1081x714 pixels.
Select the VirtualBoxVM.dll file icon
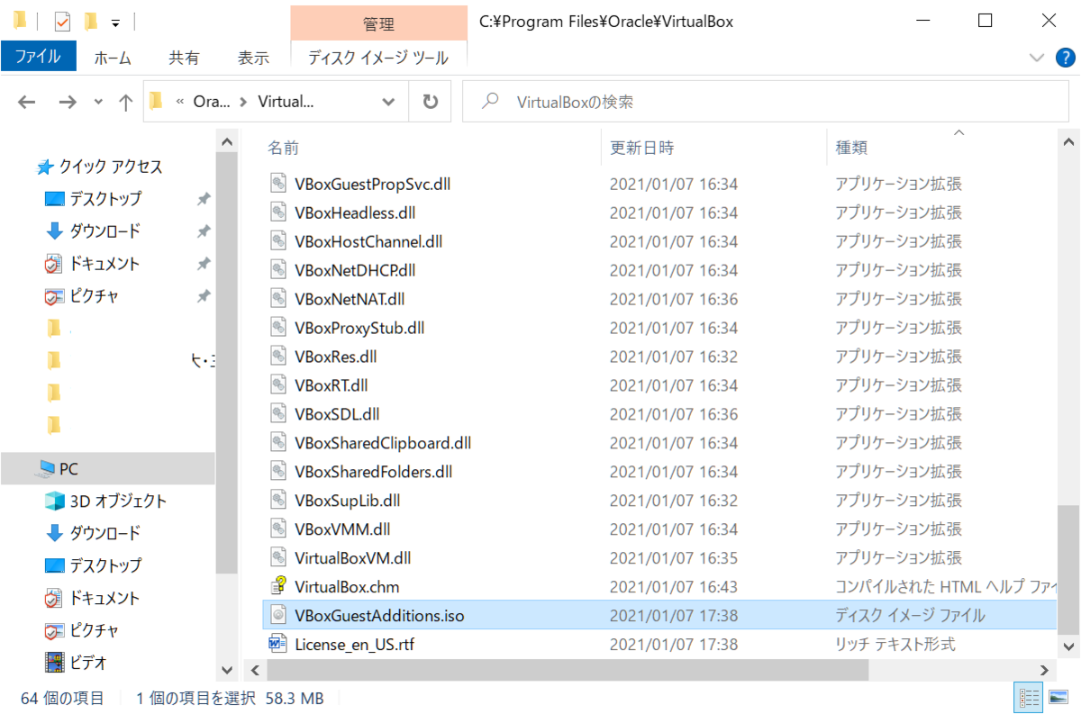[278, 558]
